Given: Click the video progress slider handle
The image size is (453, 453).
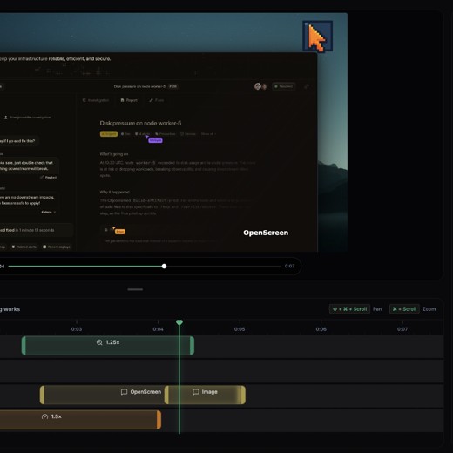Looking at the screenshot, I should click(164, 266).
